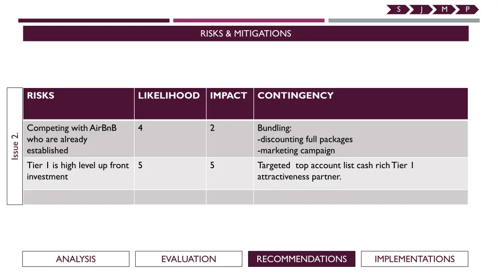The height and width of the screenshot is (280, 498).
Task: Click the CONTINGENCY column header
Action: (x=361, y=104)
